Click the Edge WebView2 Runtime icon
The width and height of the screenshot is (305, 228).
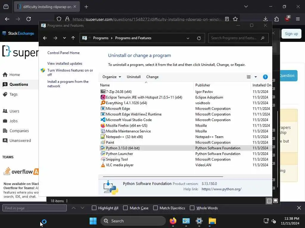point(103,114)
